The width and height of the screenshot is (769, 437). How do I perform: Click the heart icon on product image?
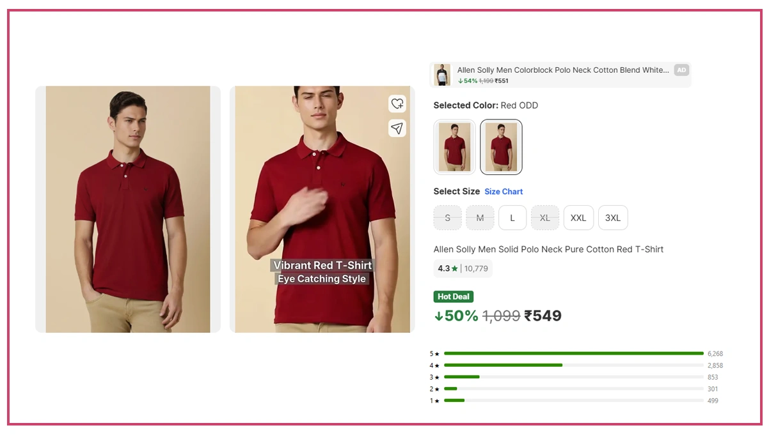coord(397,103)
